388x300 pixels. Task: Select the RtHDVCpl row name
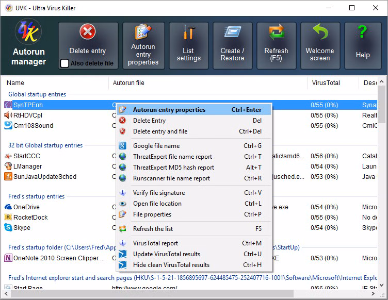[28, 115]
